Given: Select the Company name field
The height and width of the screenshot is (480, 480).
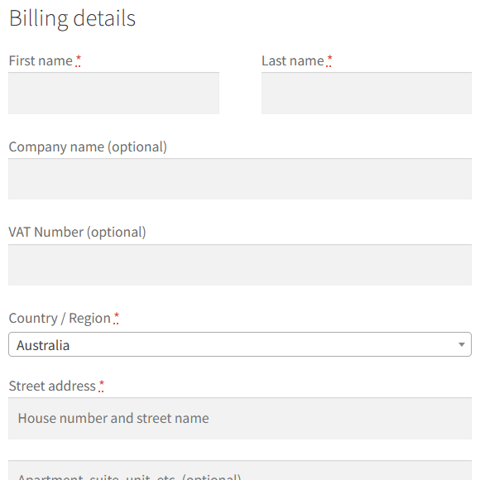Looking at the screenshot, I should (x=240, y=179).
